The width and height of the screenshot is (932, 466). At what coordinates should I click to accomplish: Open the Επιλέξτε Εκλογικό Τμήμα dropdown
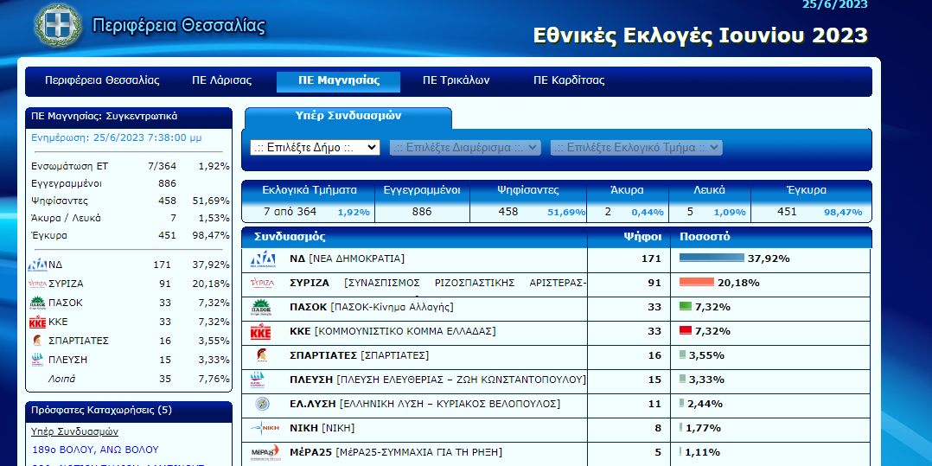635,148
